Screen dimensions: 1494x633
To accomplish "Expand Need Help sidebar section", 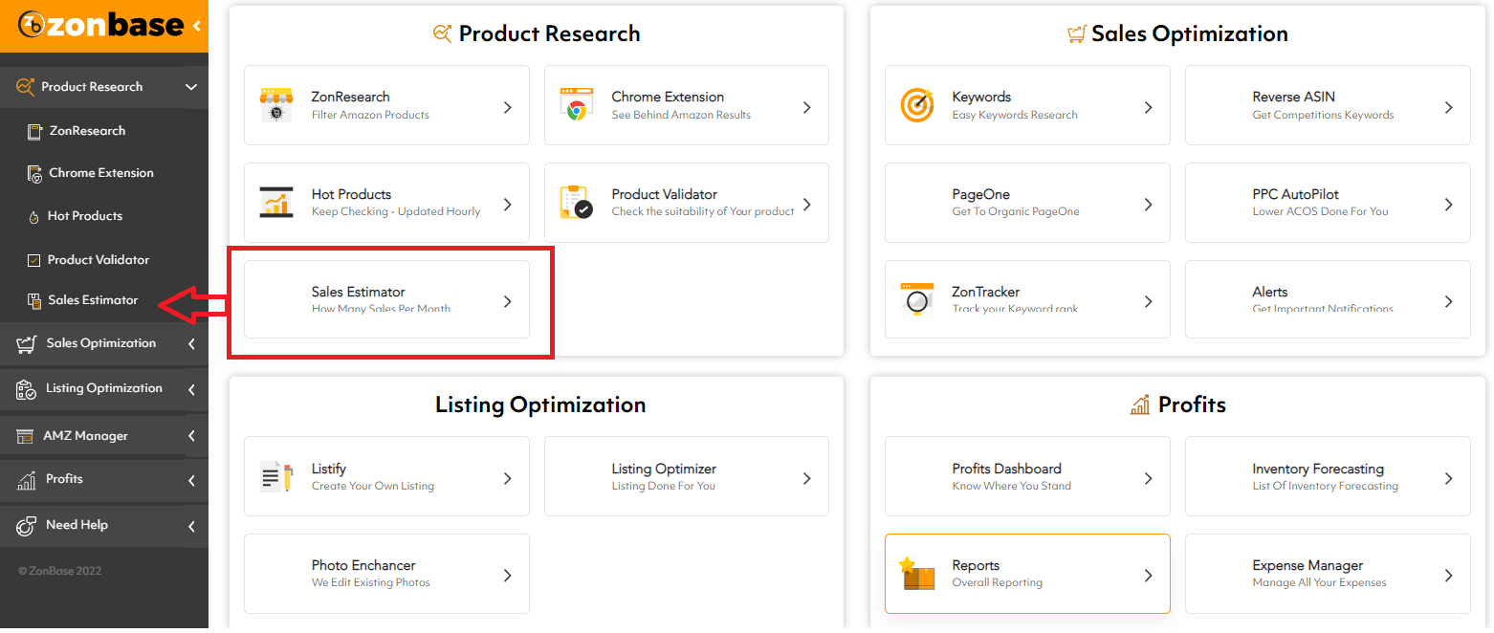I will coord(191,526).
